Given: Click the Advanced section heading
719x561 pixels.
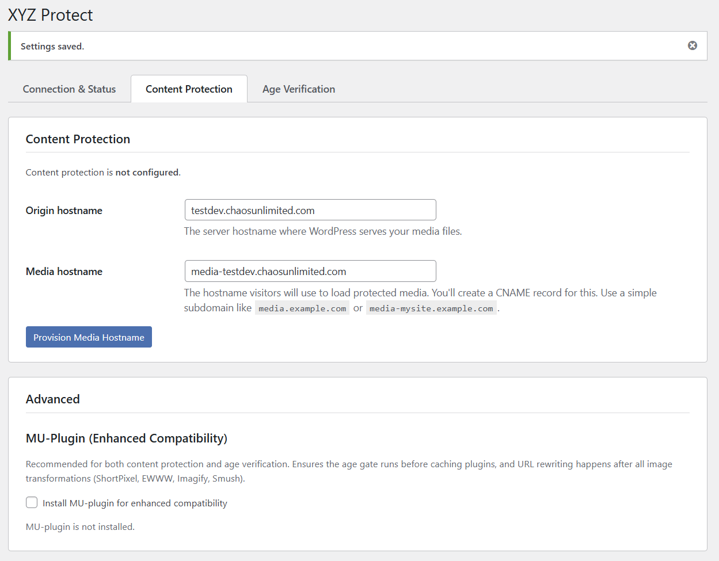Looking at the screenshot, I should (52, 399).
